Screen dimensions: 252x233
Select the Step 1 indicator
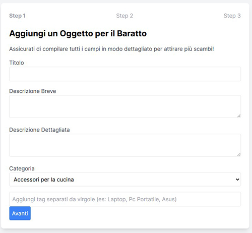17,16
